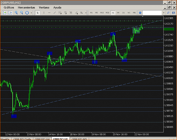Click price axis label 1.60020
The image size is (177, 140).
169,78
